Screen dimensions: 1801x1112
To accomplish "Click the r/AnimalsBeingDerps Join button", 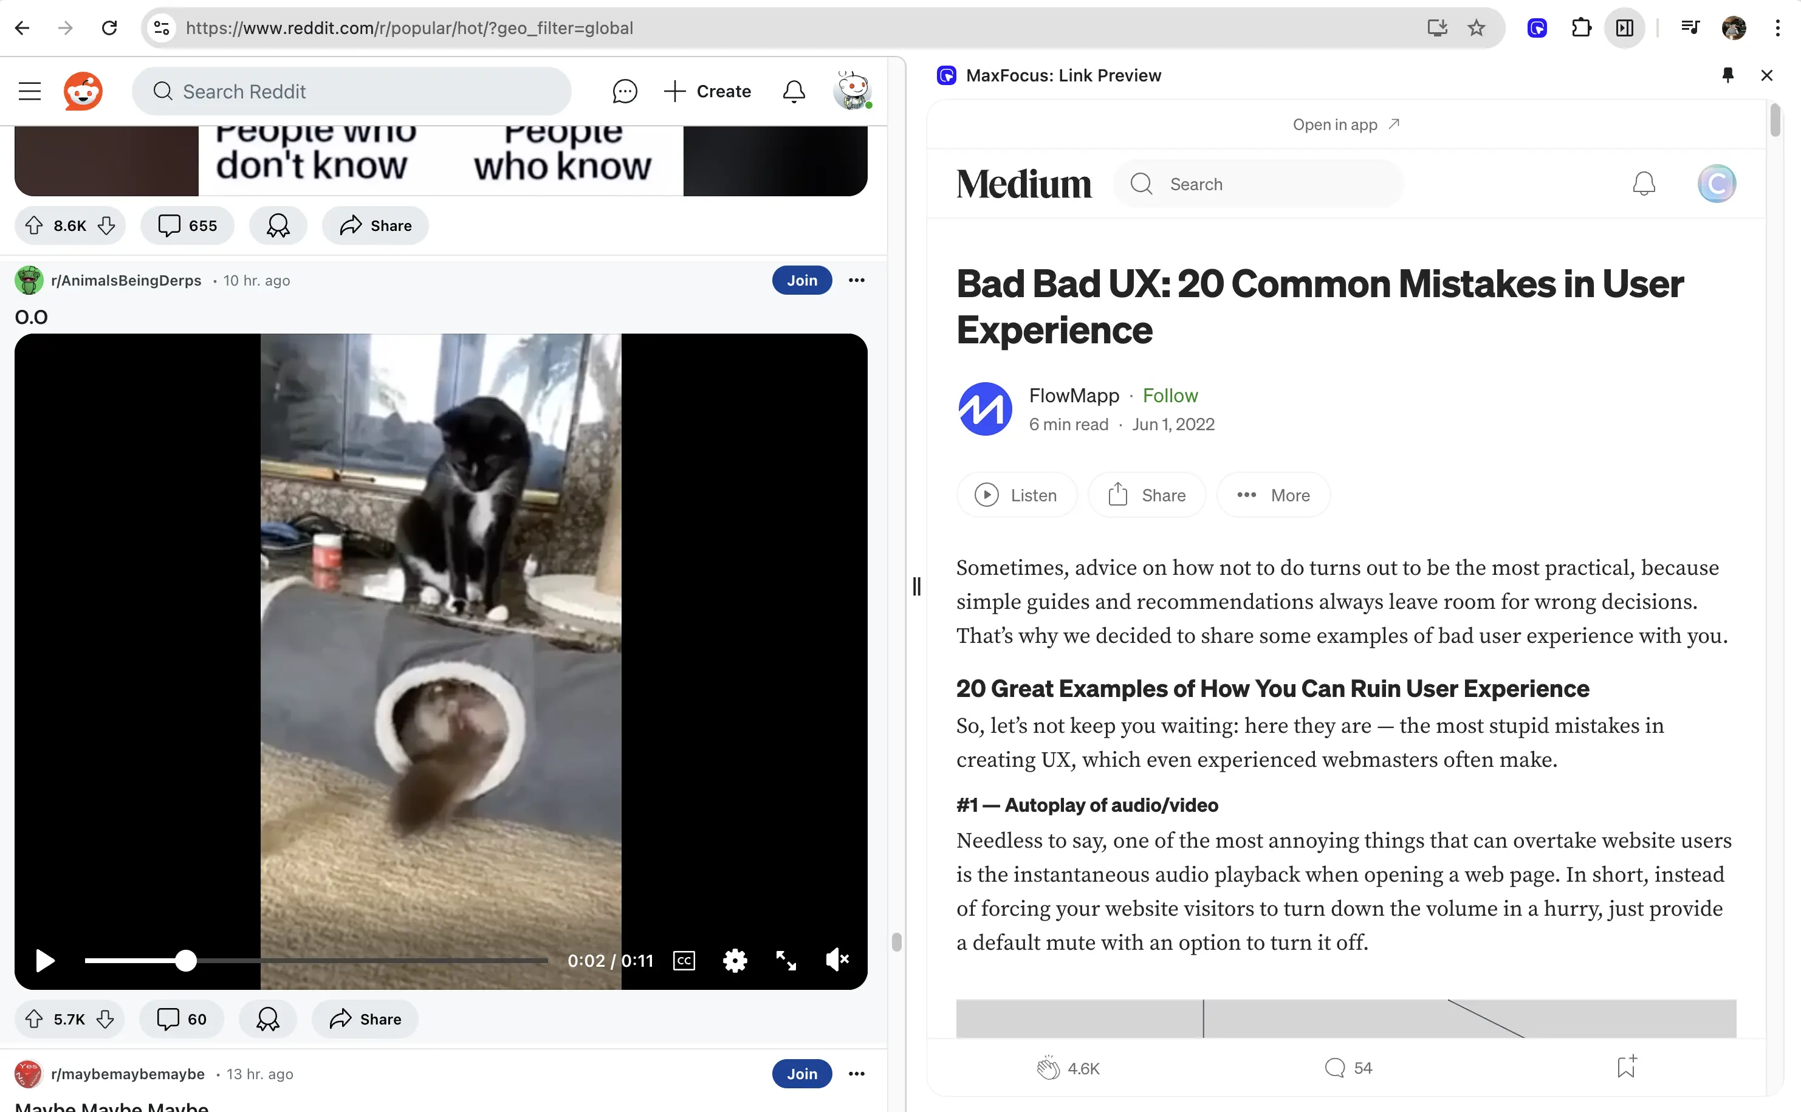I will [x=801, y=281].
